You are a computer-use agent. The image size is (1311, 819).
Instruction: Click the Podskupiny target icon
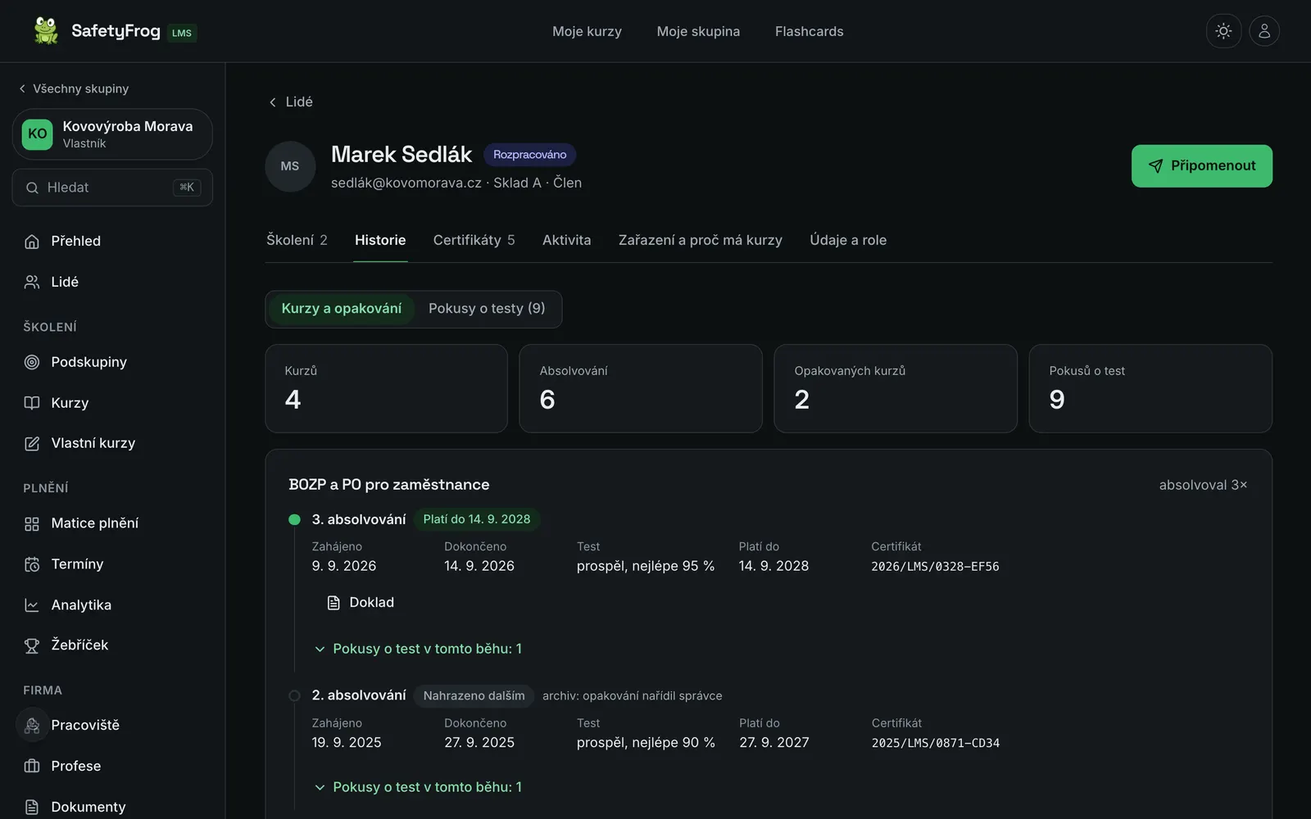pos(32,362)
